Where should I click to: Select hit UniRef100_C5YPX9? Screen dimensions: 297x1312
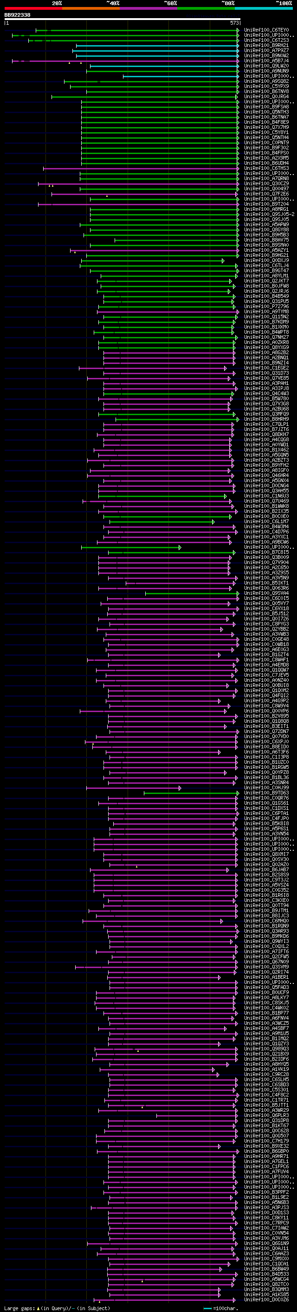(266, 86)
